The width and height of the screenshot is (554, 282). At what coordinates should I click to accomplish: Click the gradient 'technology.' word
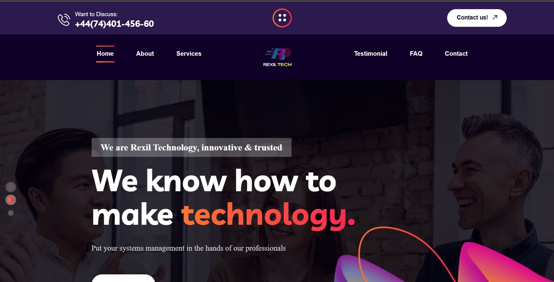click(x=269, y=215)
